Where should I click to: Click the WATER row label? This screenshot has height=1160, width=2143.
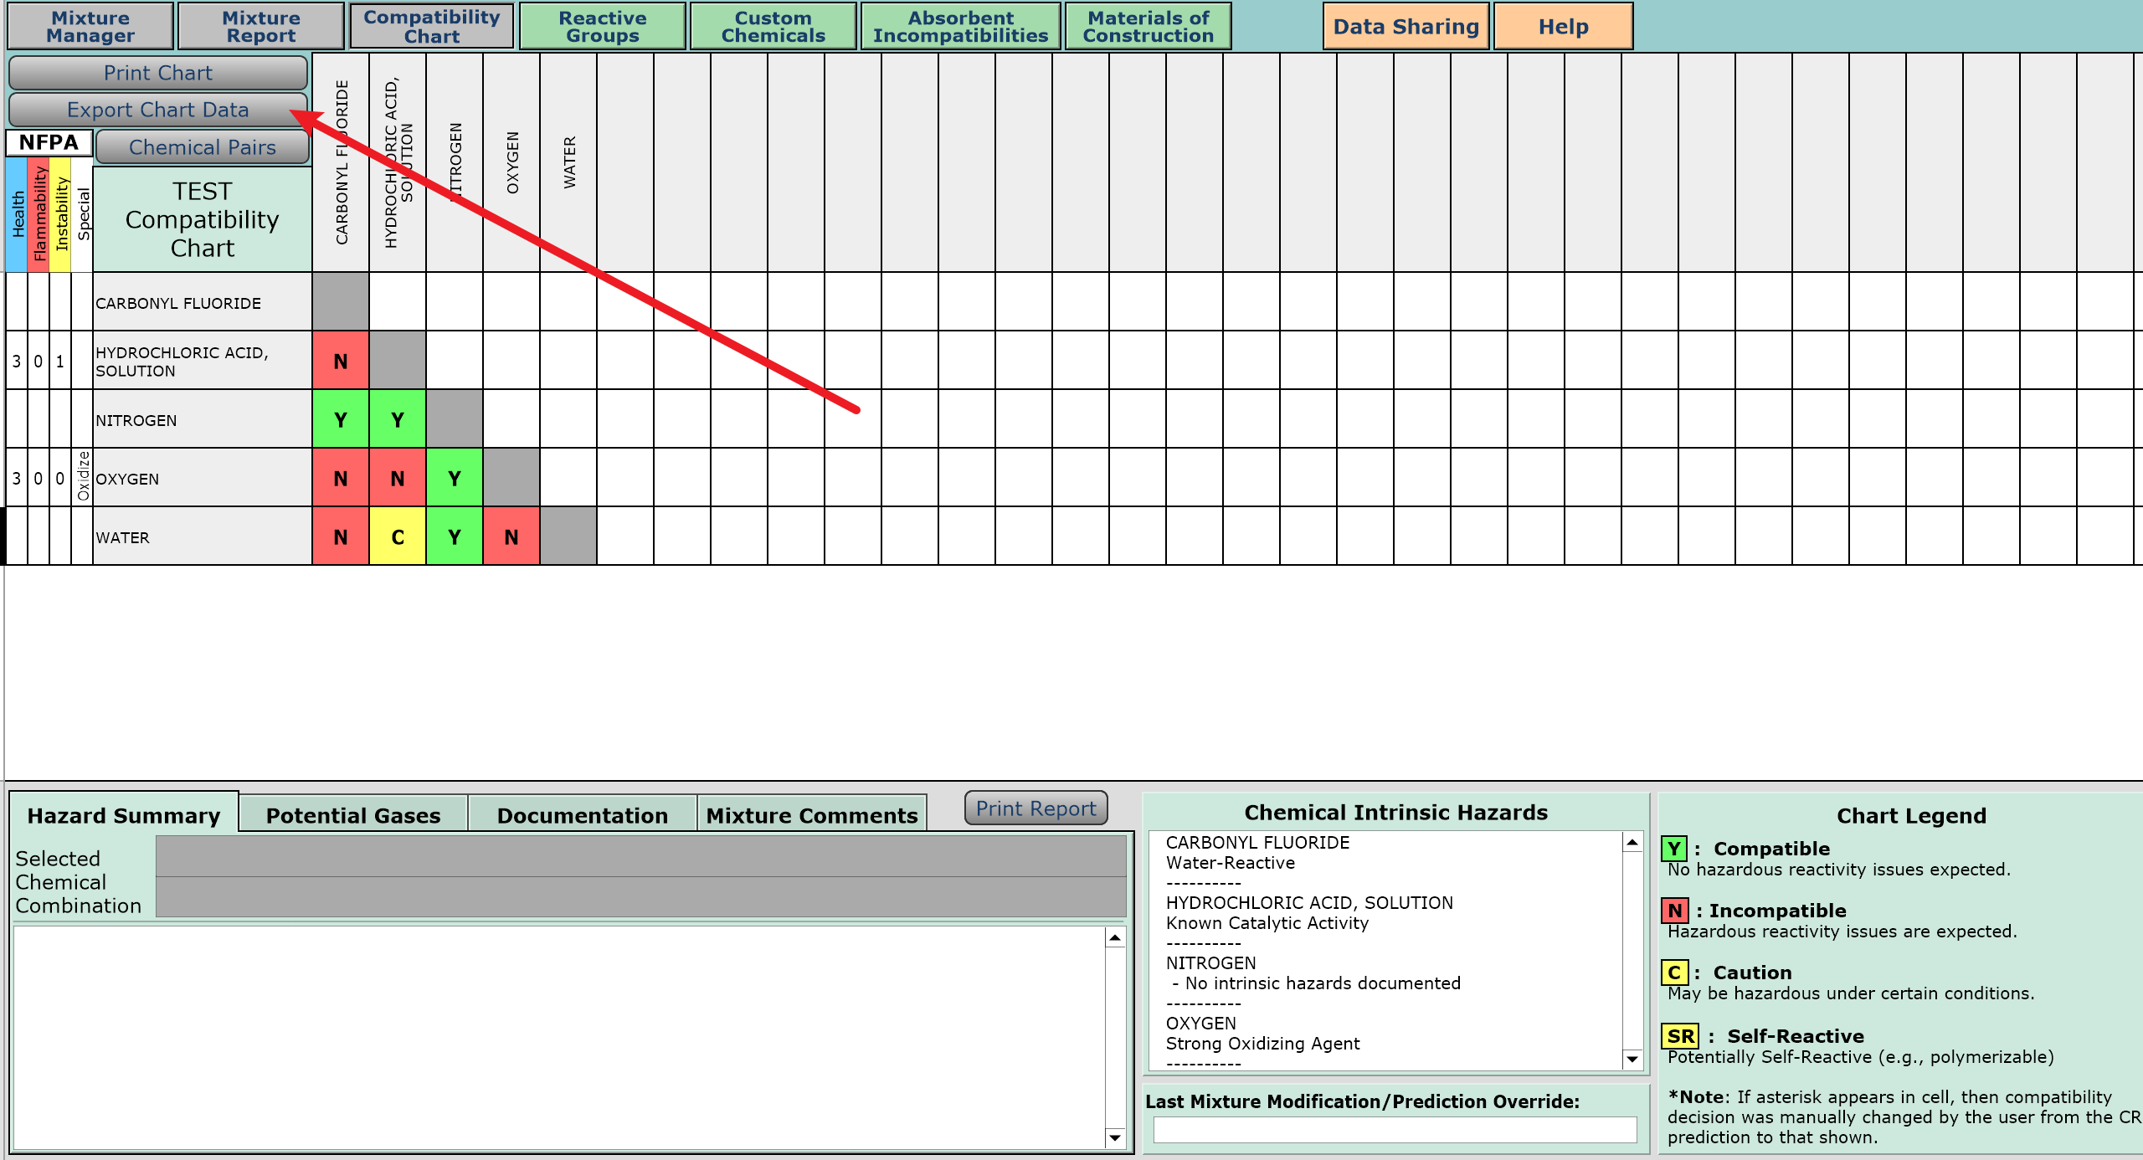point(202,536)
